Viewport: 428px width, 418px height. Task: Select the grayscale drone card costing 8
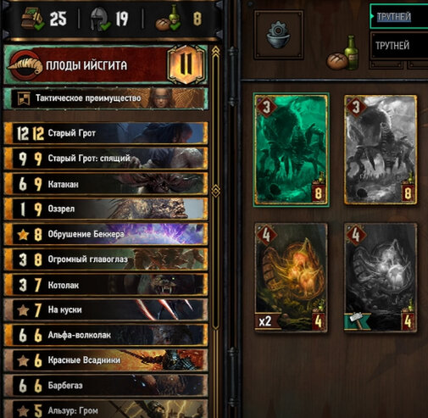pyautogui.click(x=381, y=149)
